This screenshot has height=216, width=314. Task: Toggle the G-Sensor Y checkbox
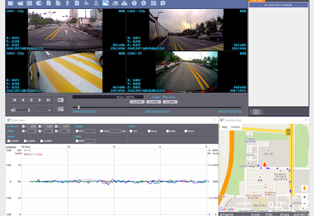[x=40, y=126]
